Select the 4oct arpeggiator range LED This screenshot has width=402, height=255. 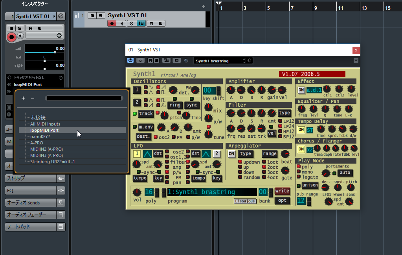pyautogui.click(x=264, y=177)
